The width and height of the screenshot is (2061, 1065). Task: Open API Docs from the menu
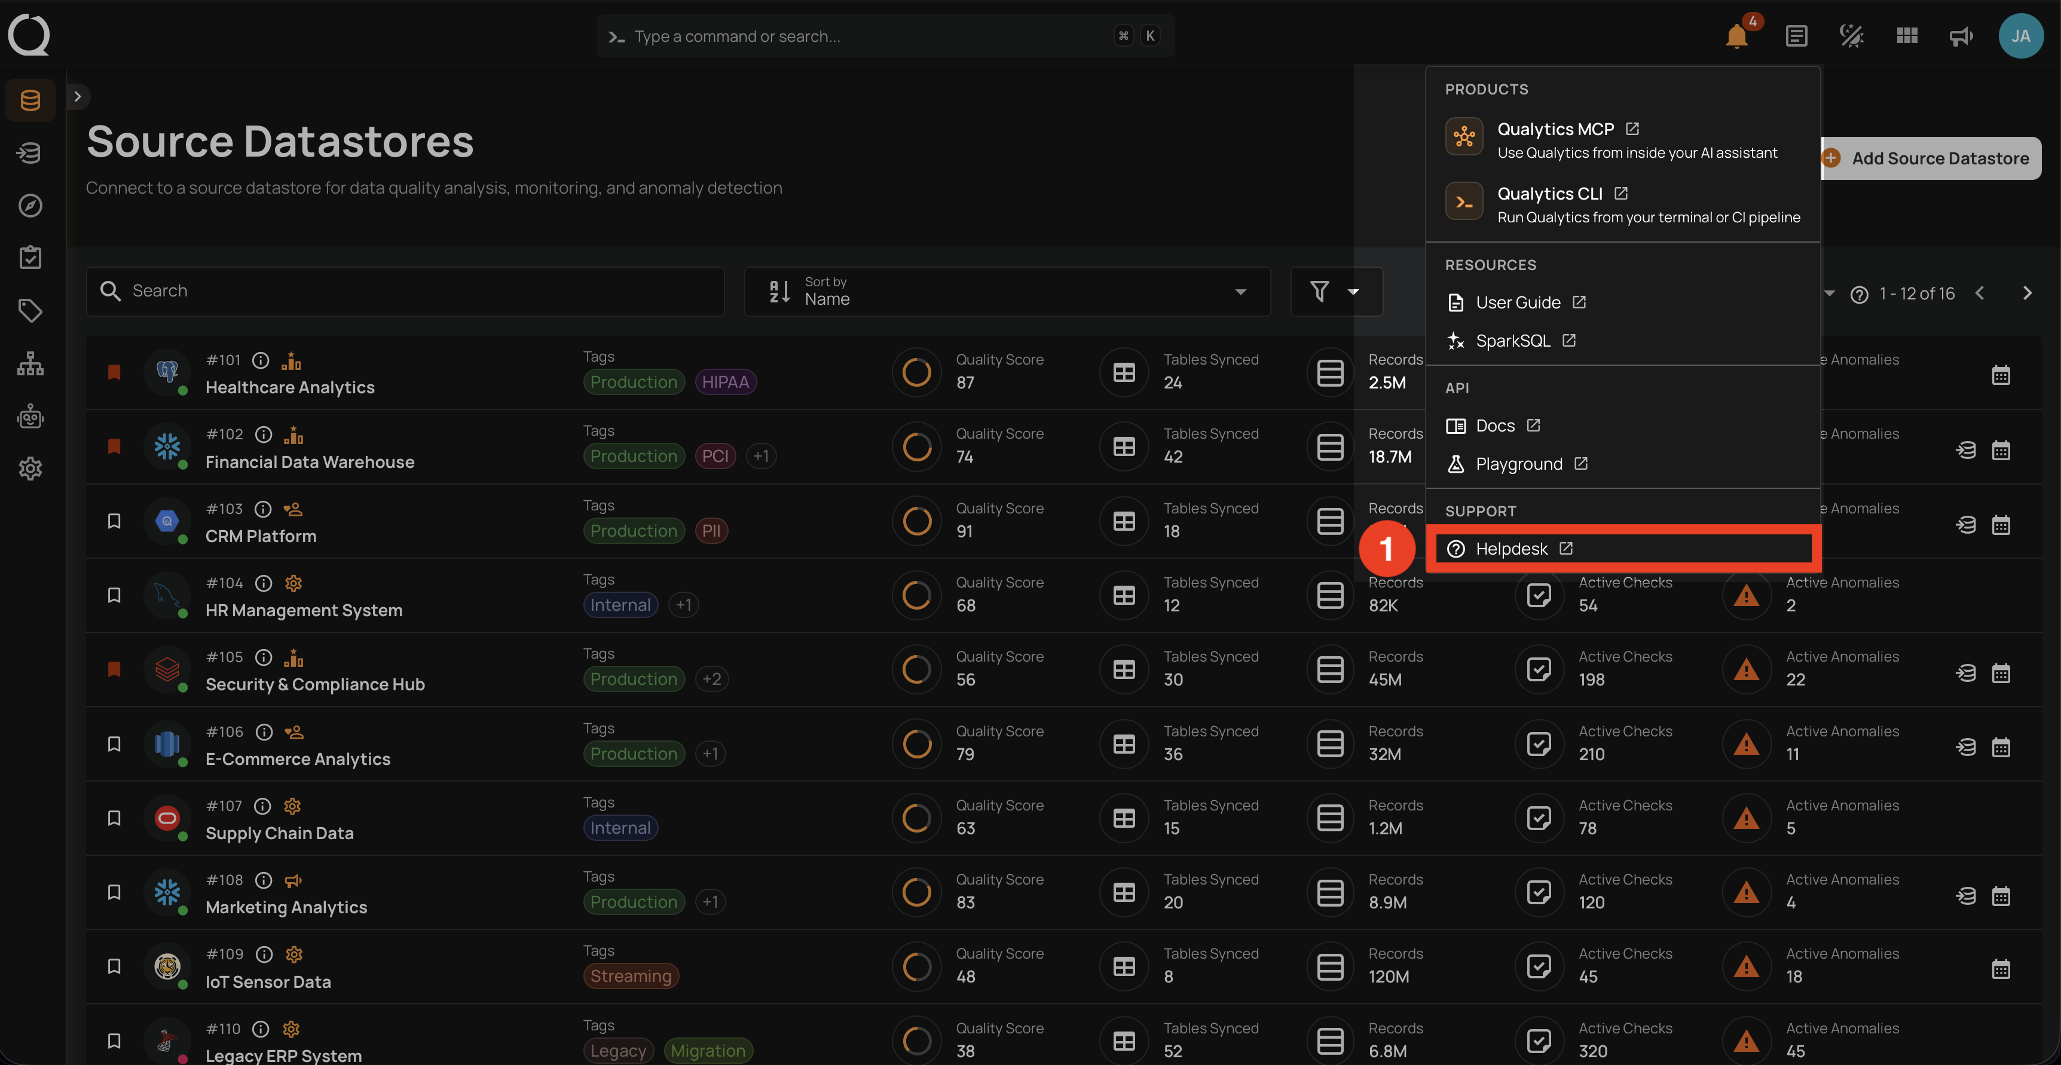pyautogui.click(x=1622, y=426)
